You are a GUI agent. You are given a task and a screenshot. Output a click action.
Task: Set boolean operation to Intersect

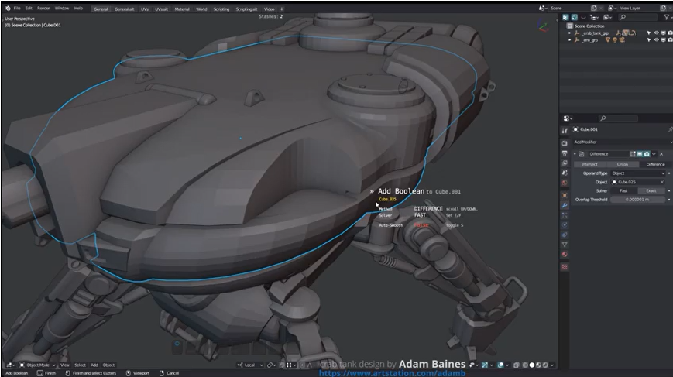[589, 164]
